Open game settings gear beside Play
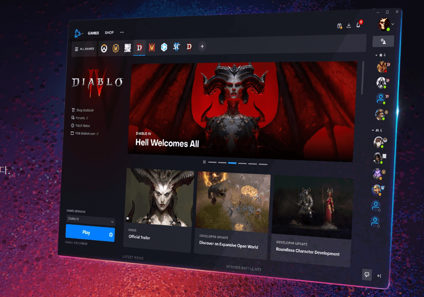The height and width of the screenshot is (297, 424). (111, 235)
